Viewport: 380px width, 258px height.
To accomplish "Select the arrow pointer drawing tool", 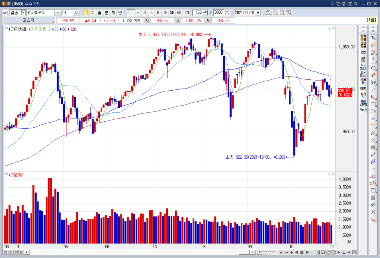I will click(373, 38).
